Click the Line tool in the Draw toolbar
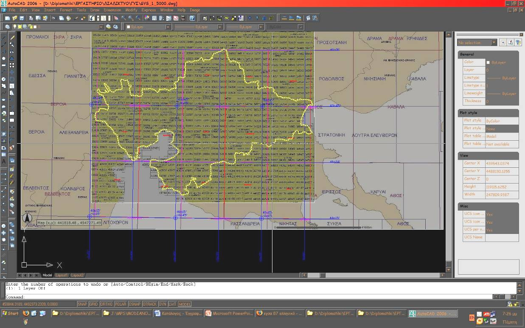The image size is (525, 328). coord(4,38)
